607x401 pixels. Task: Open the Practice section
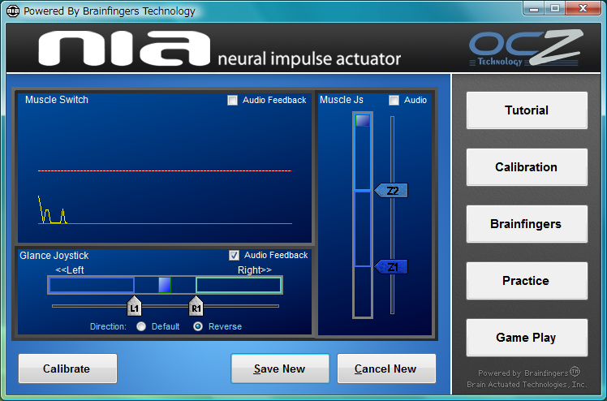[x=527, y=281]
